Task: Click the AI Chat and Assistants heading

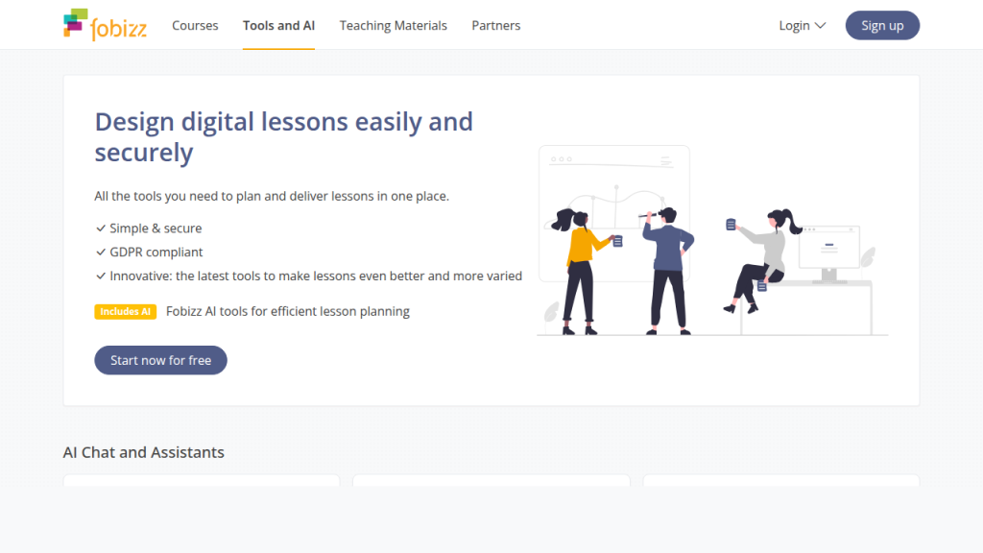Action: (143, 452)
